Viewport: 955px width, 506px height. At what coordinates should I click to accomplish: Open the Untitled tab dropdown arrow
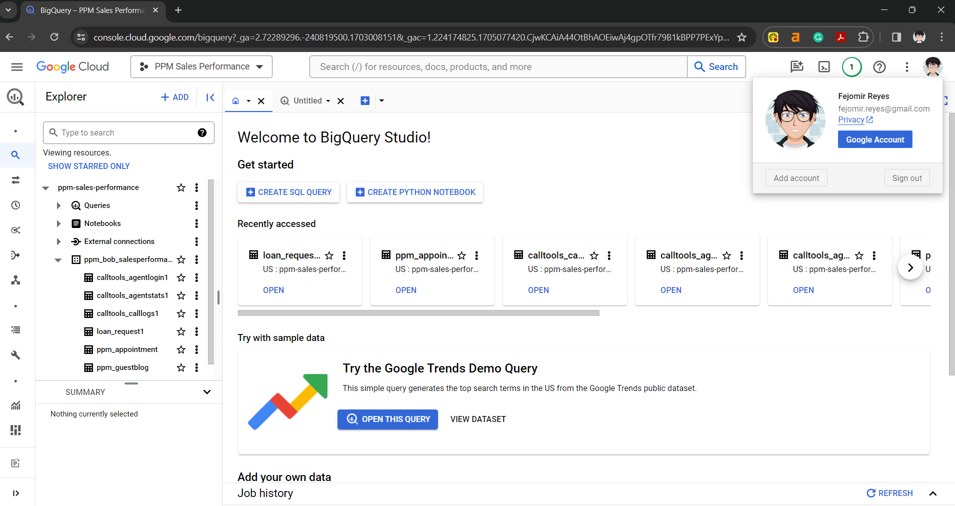click(328, 101)
